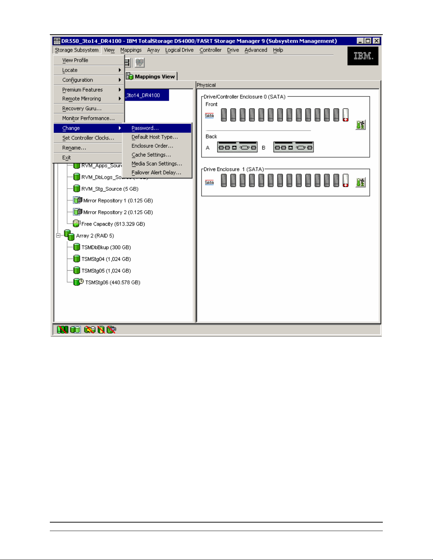
Task: Select the RVM_Apps_Source drive icon
Action: click(76, 165)
